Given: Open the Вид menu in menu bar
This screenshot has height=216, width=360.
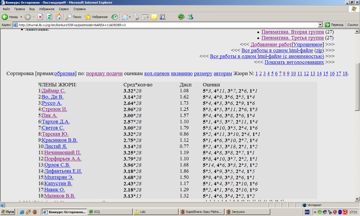Looking at the screenshot, I should pyautogui.click(x=32, y=9).
